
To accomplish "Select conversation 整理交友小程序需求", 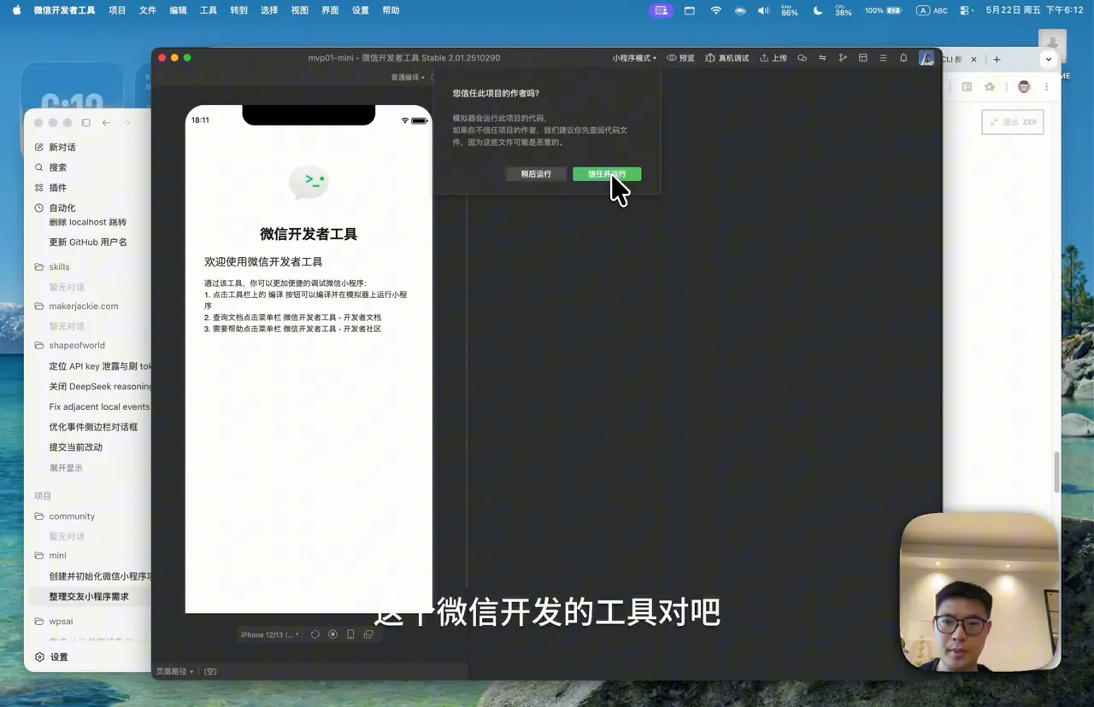I will pos(89,597).
